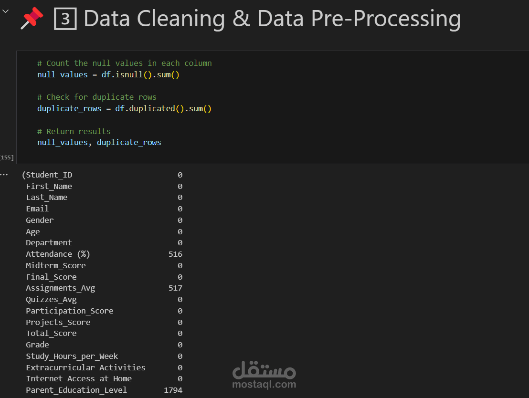Click the Attendance (%) value 516
Image resolution: width=529 pixels, height=398 pixels.
pyautogui.click(x=175, y=254)
